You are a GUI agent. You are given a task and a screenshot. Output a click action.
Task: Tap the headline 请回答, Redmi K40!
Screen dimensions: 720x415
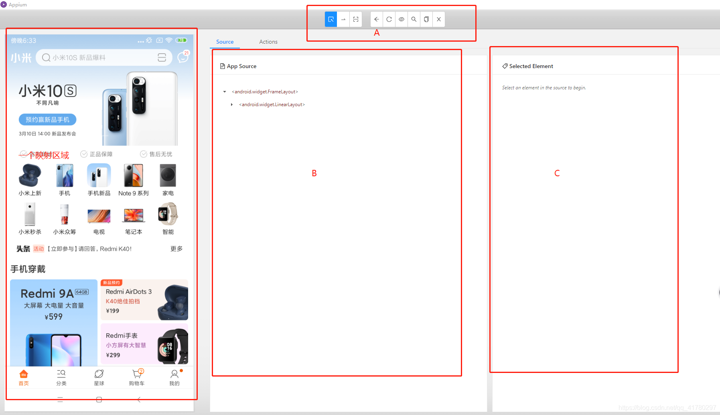pos(105,249)
